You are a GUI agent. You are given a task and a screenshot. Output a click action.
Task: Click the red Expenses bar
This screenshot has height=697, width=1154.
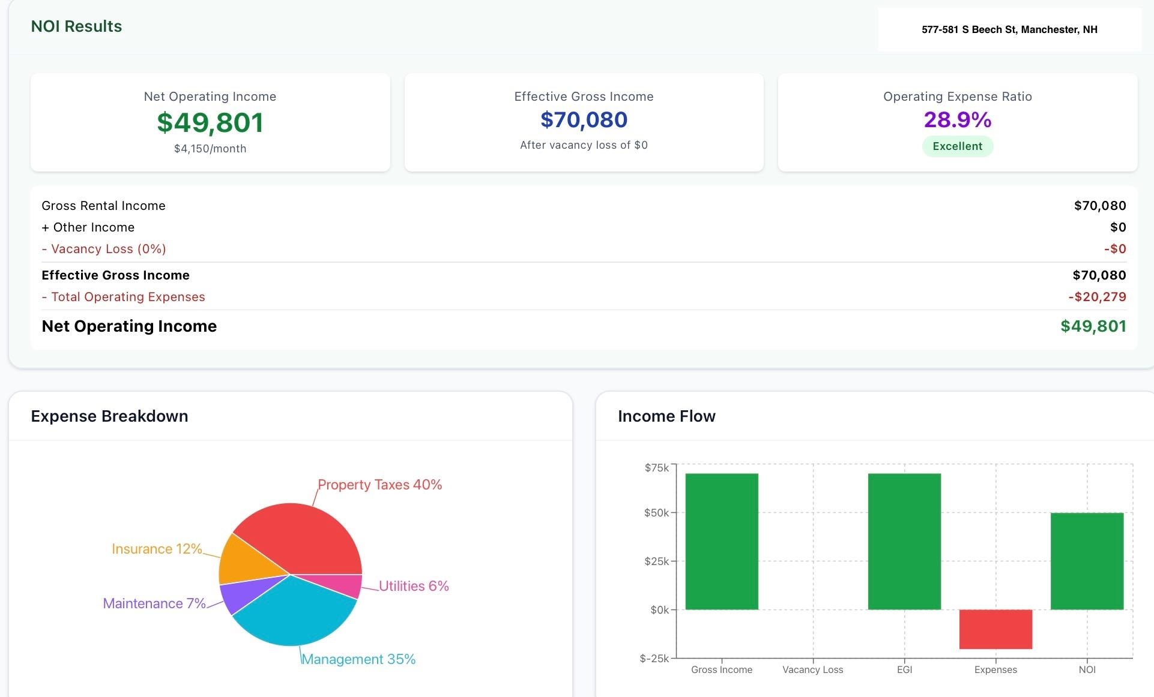[x=995, y=629]
